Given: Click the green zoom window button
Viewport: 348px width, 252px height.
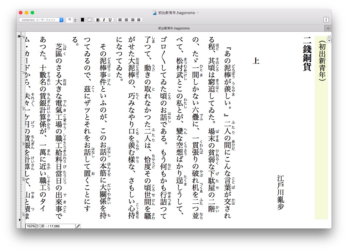Looking at the screenshot, I should click(x=32, y=13).
